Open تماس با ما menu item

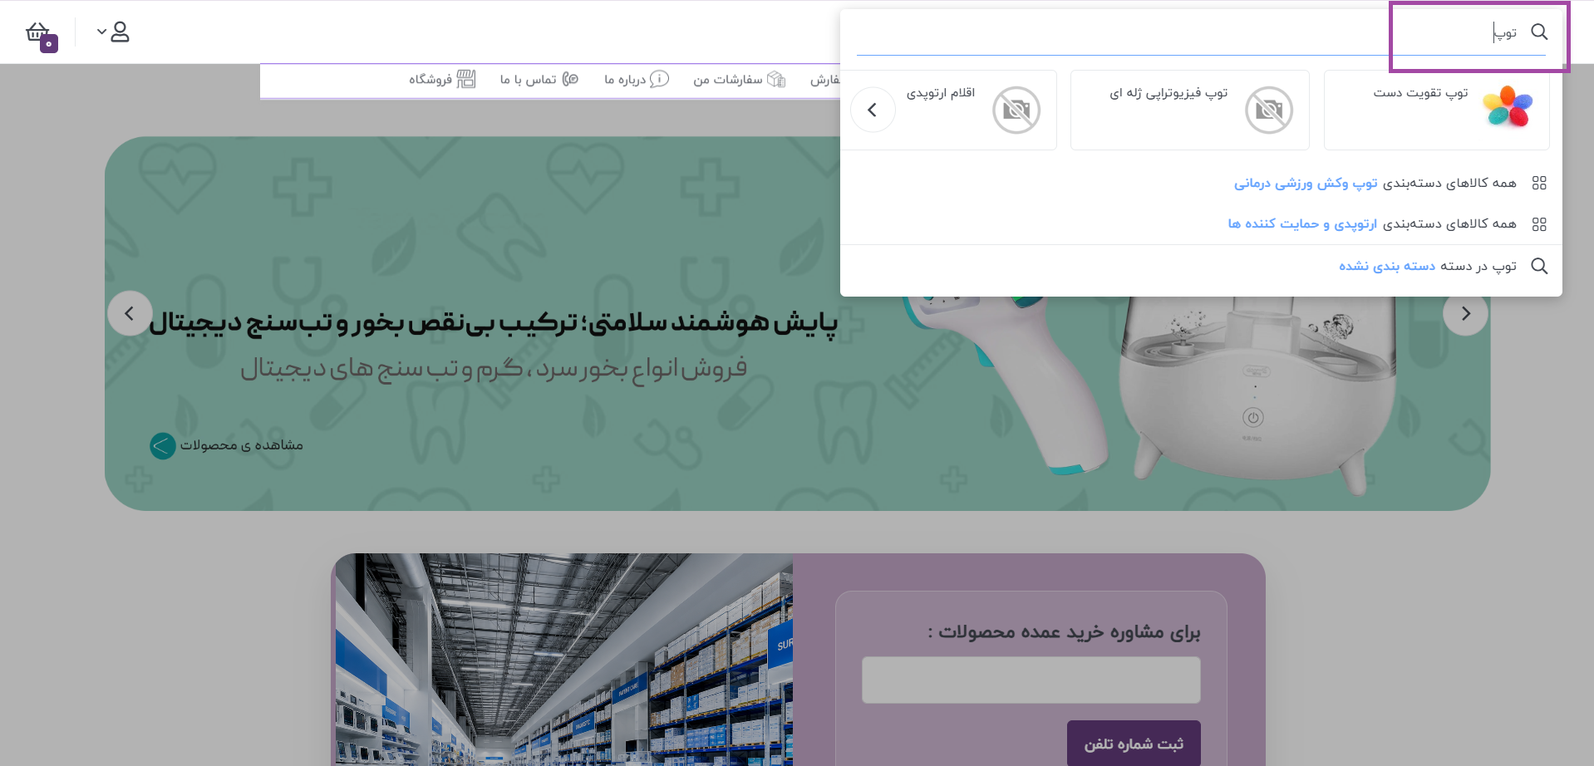coord(539,79)
